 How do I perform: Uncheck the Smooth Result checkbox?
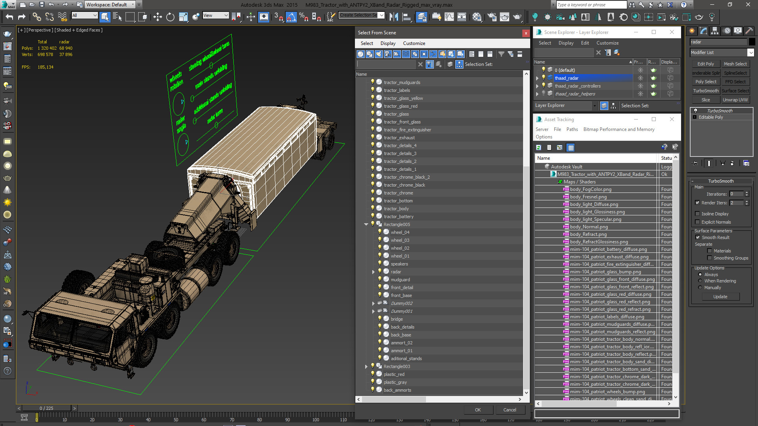point(698,237)
